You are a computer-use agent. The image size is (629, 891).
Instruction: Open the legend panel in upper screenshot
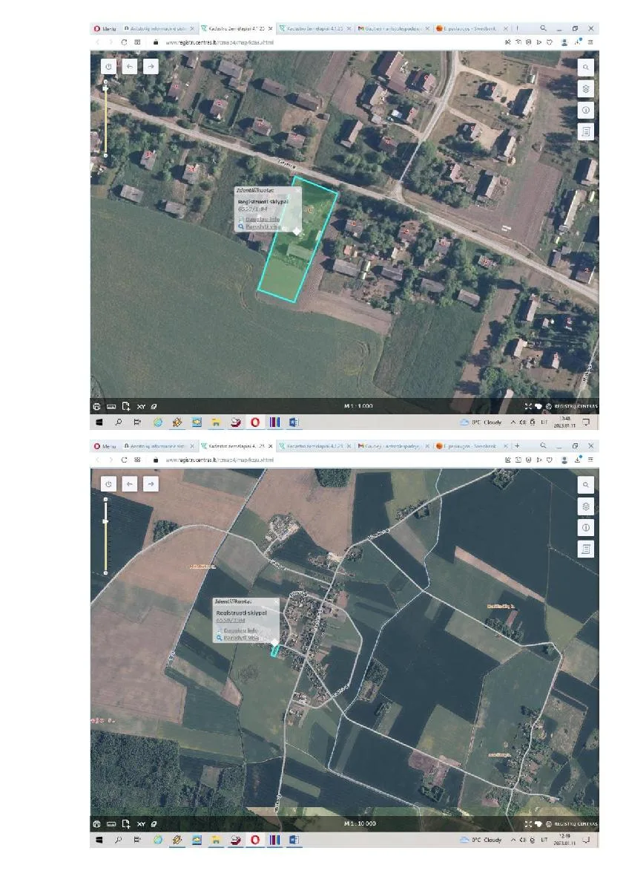pos(586,131)
